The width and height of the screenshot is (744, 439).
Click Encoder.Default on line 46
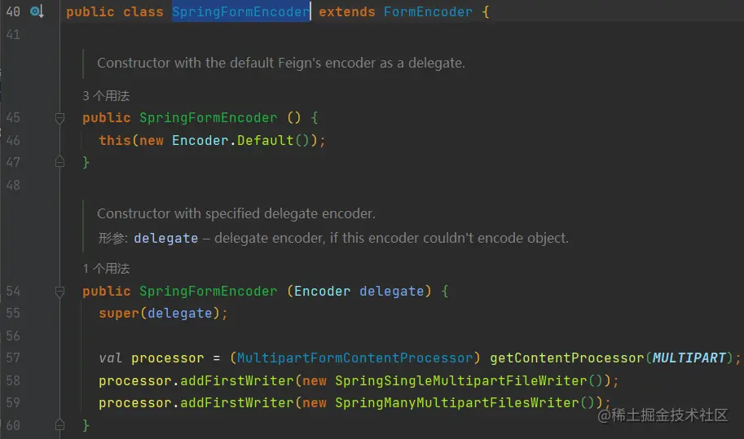[x=232, y=140]
